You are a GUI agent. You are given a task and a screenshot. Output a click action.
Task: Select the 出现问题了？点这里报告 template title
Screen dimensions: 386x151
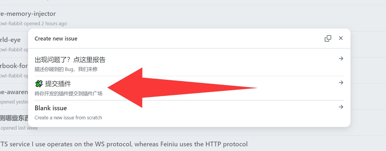(x=70, y=60)
